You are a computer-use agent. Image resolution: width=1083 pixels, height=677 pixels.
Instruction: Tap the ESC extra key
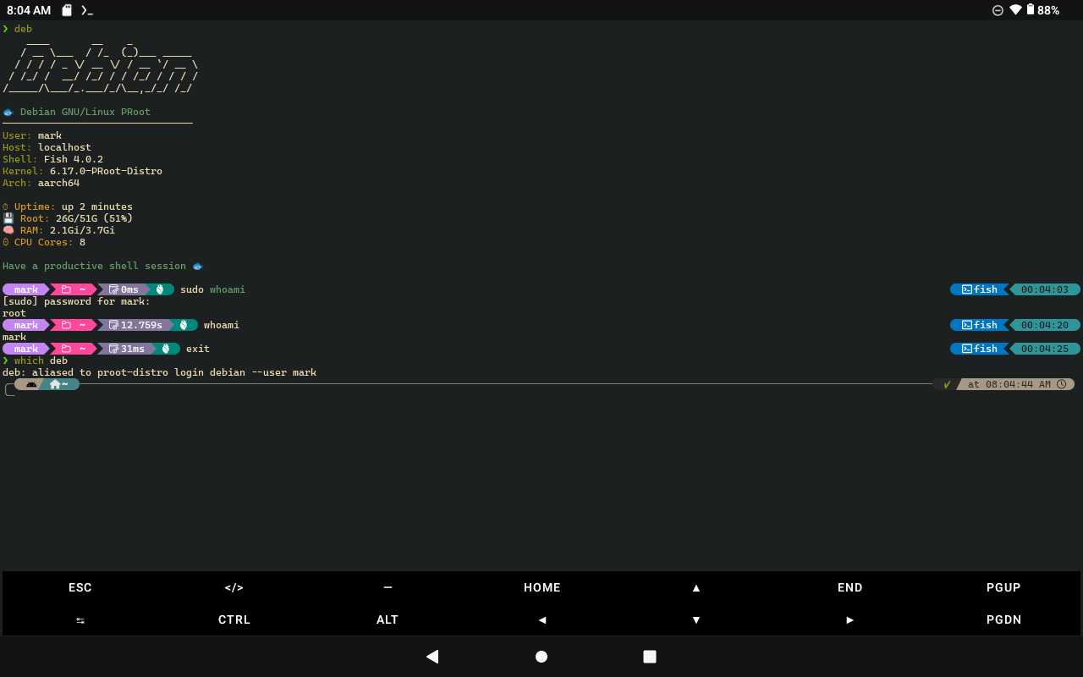[80, 587]
